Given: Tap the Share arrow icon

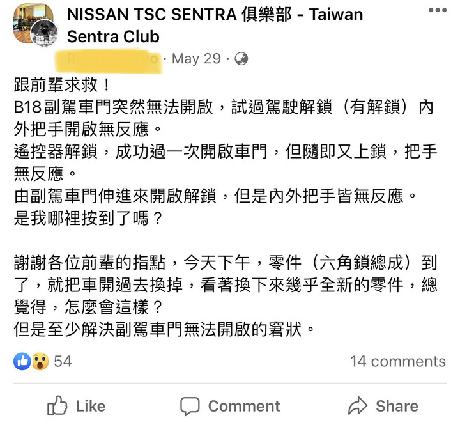Looking at the screenshot, I should pyautogui.click(x=357, y=405).
